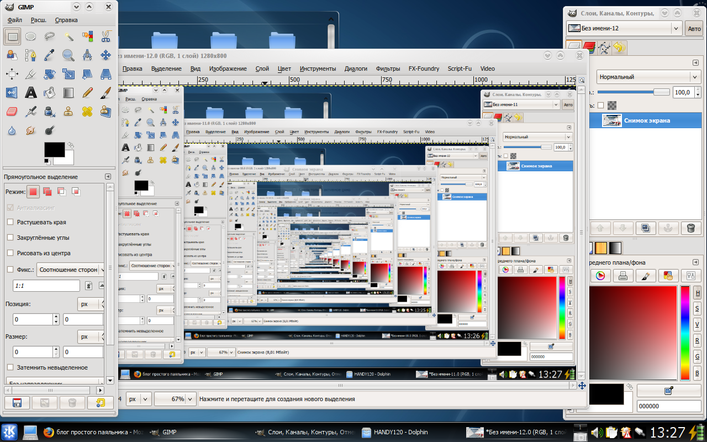The width and height of the screenshot is (707, 442).
Task: Pick the Pencil tool
Action: coord(87,92)
